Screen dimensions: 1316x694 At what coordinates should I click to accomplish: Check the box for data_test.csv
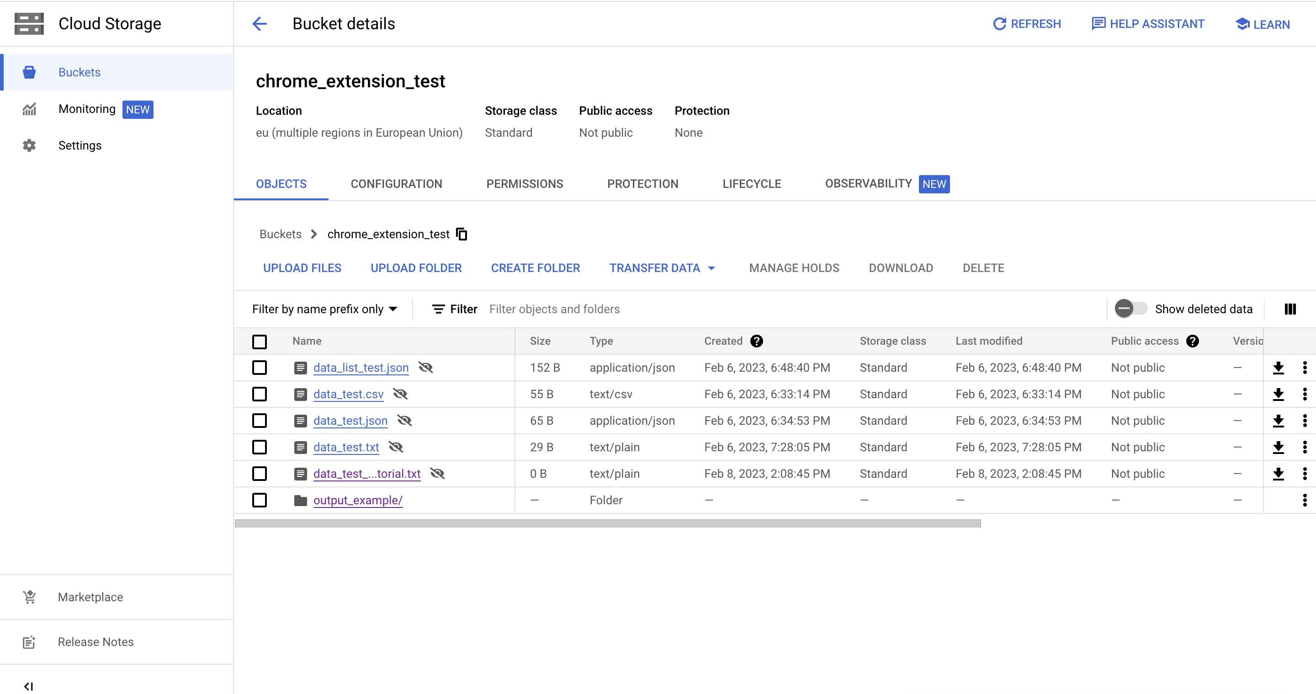pyautogui.click(x=260, y=395)
